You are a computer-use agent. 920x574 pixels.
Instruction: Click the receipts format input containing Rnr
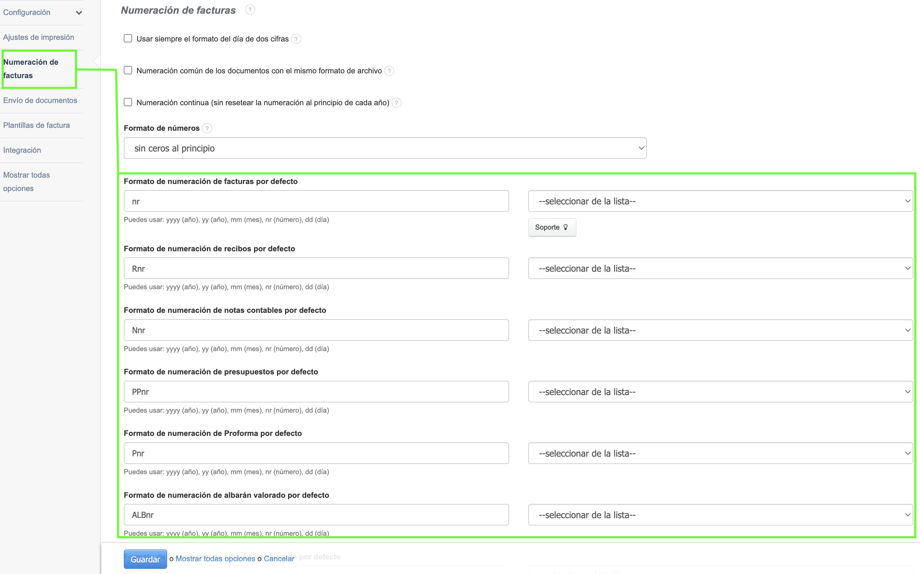316,269
